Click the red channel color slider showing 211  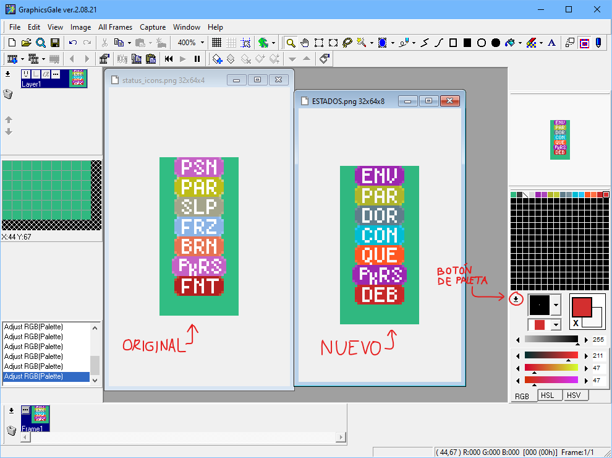[550, 355]
